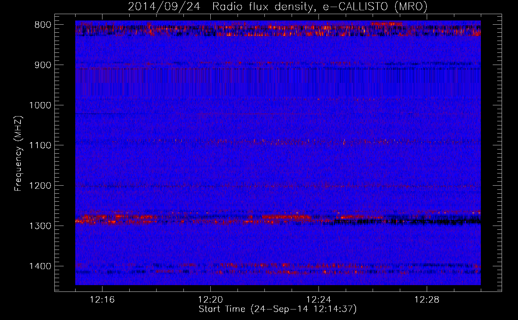Select the 1100 frequency tick label
518x320 pixels.
[x=40, y=146]
